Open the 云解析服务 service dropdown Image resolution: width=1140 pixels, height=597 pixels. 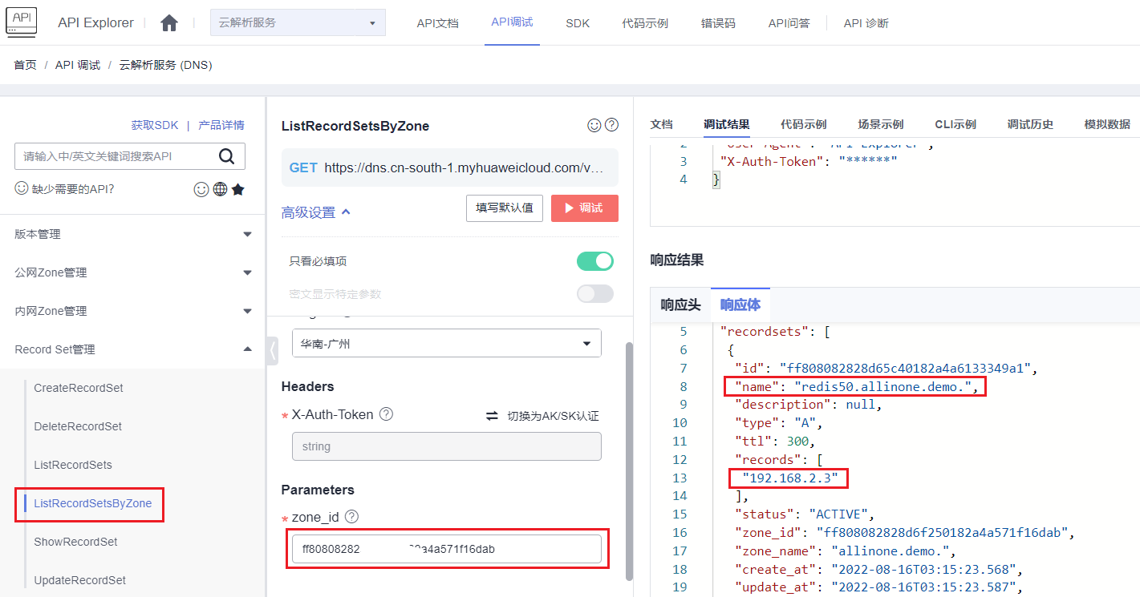click(x=298, y=22)
